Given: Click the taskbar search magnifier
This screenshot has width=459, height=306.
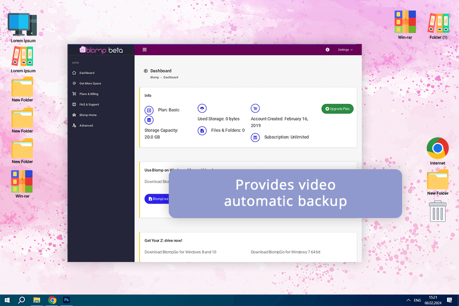Looking at the screenshot, I should [x=22, y=300].
